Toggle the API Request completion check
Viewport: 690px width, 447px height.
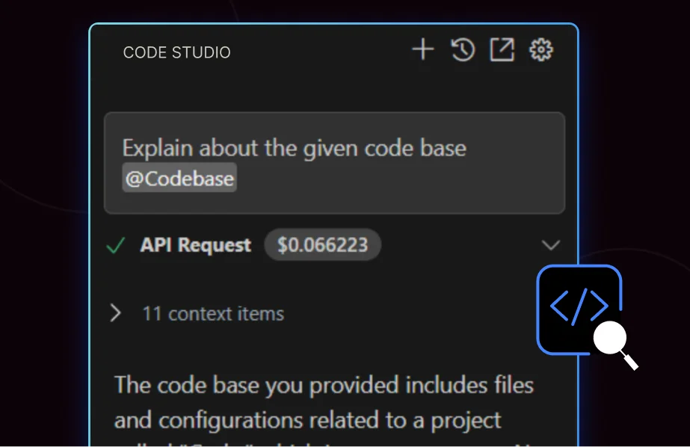pos(115,244)
